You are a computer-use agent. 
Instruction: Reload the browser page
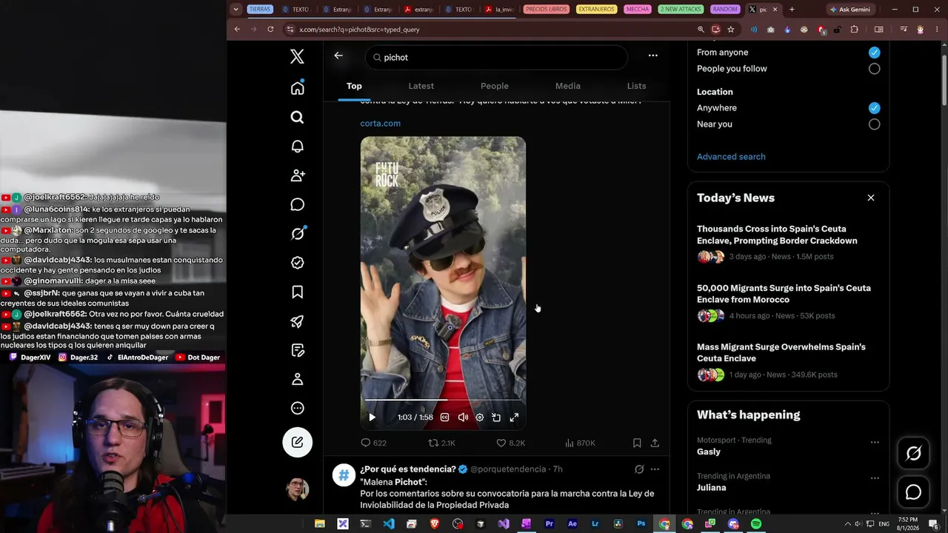coord(270,30)
